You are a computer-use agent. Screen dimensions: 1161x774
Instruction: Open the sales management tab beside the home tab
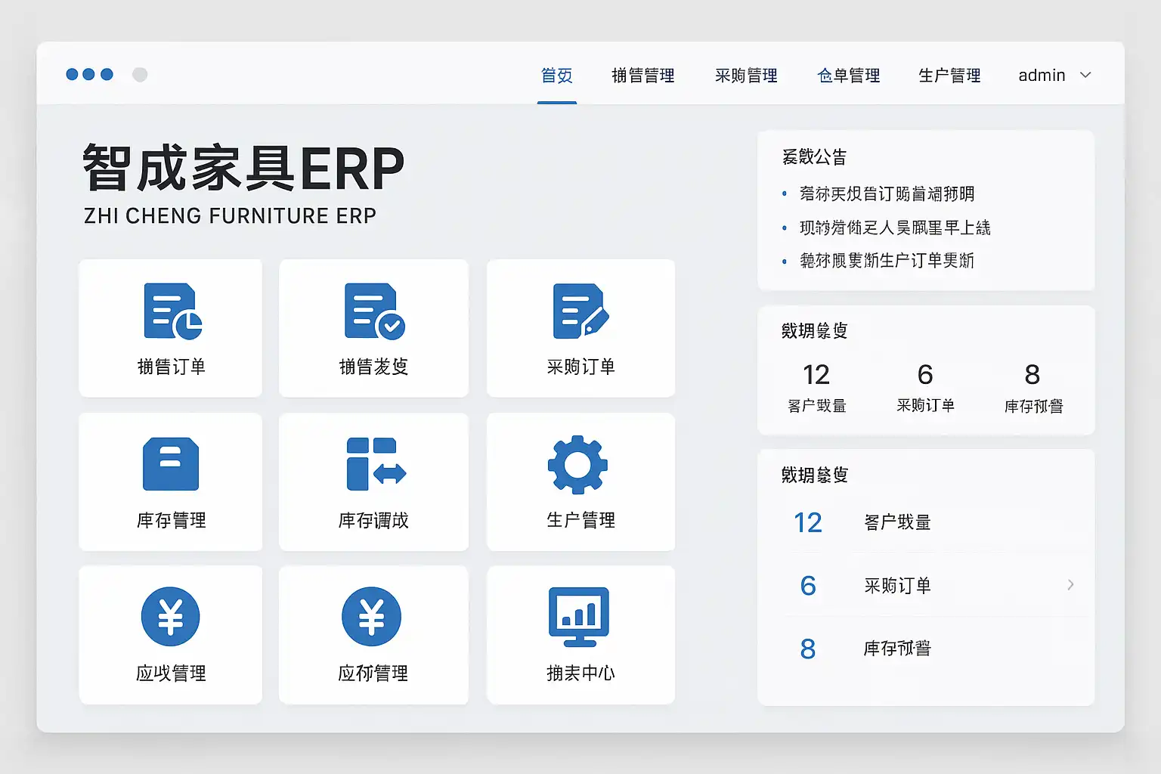[x=643, y=76]
